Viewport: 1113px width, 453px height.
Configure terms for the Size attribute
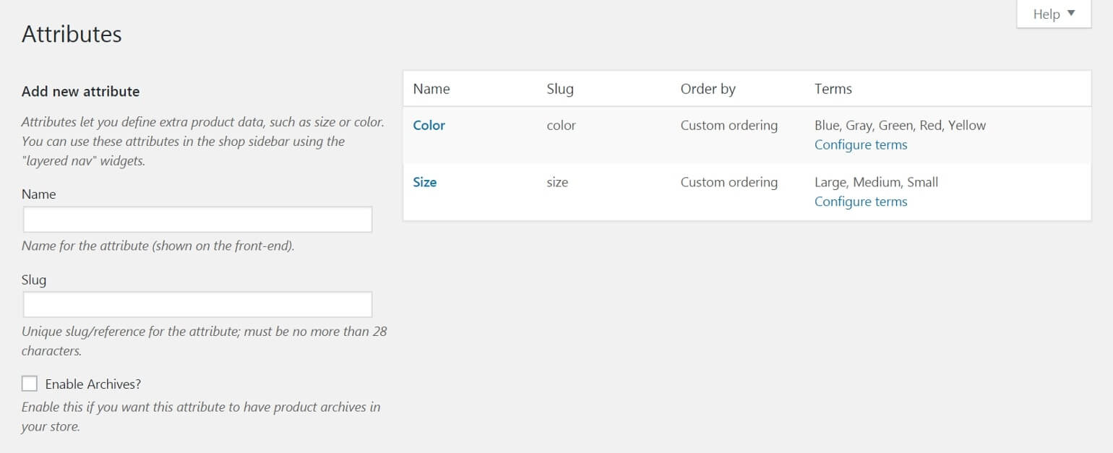pos(861,202)
